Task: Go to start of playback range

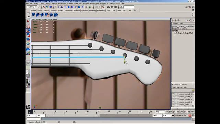Action: point(167,112)
